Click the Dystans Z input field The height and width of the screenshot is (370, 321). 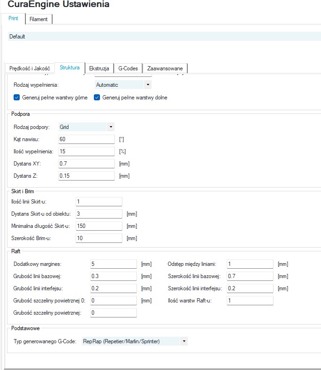coord(86,176)
